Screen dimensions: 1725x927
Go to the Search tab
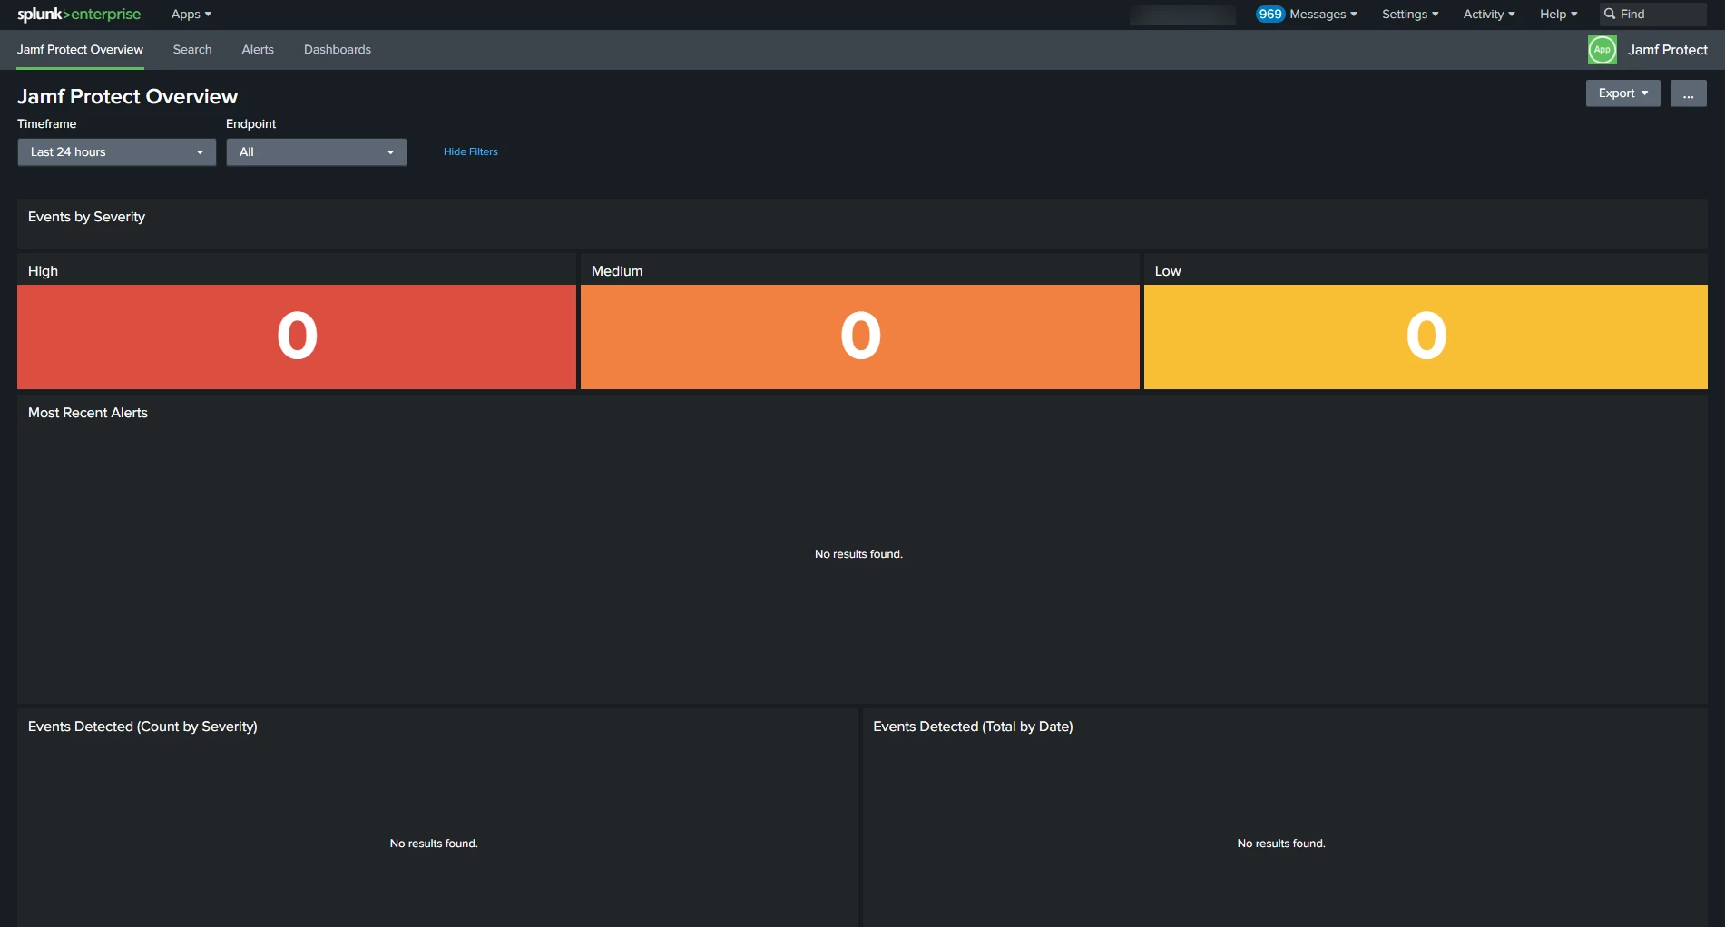point(192,50)
